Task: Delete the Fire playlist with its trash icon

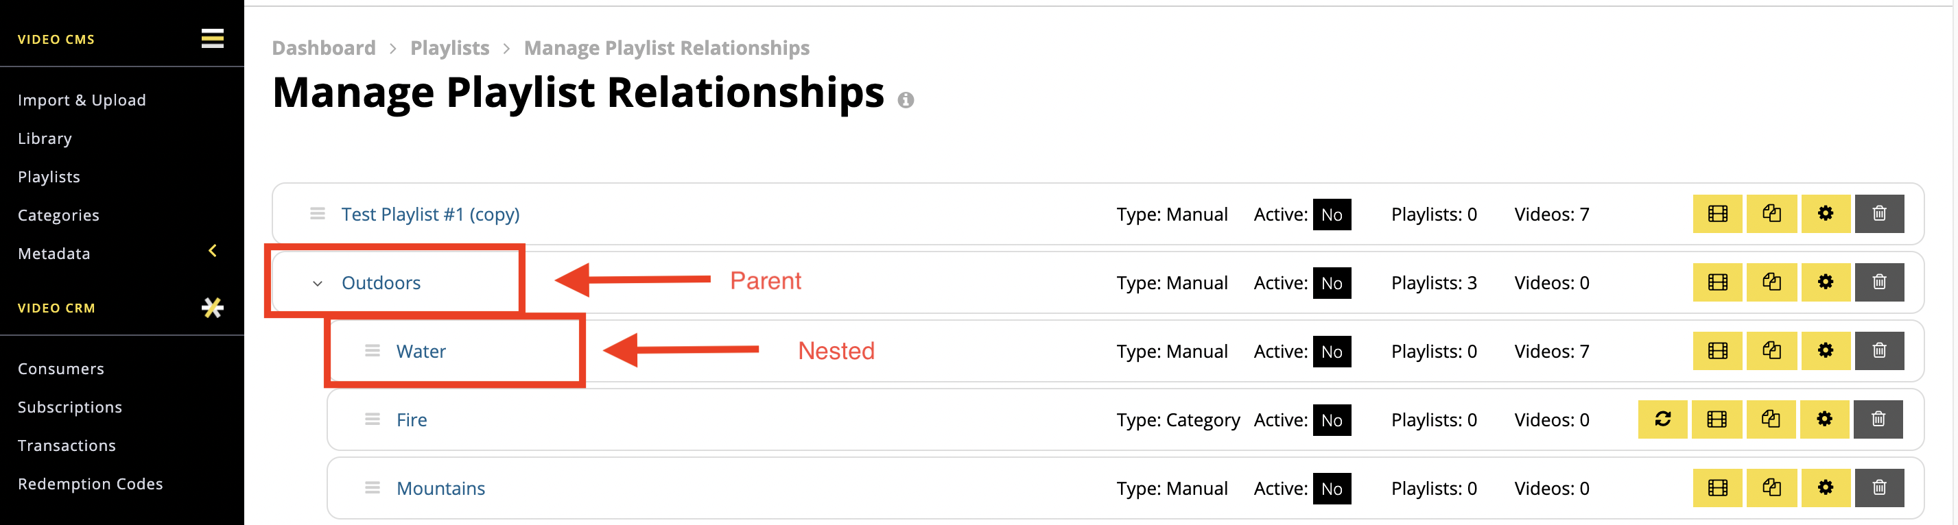Action: (x=1878, y=419)
